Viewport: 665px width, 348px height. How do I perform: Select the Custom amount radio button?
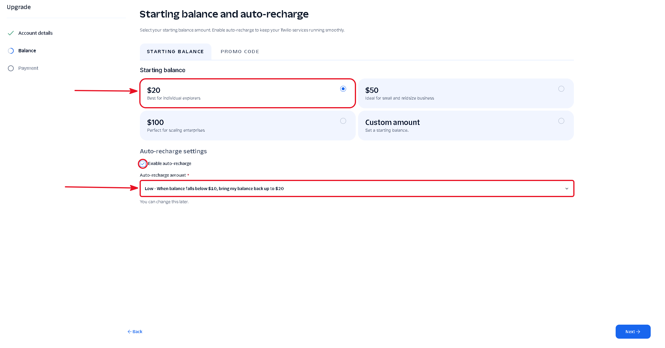pos(561,121)
